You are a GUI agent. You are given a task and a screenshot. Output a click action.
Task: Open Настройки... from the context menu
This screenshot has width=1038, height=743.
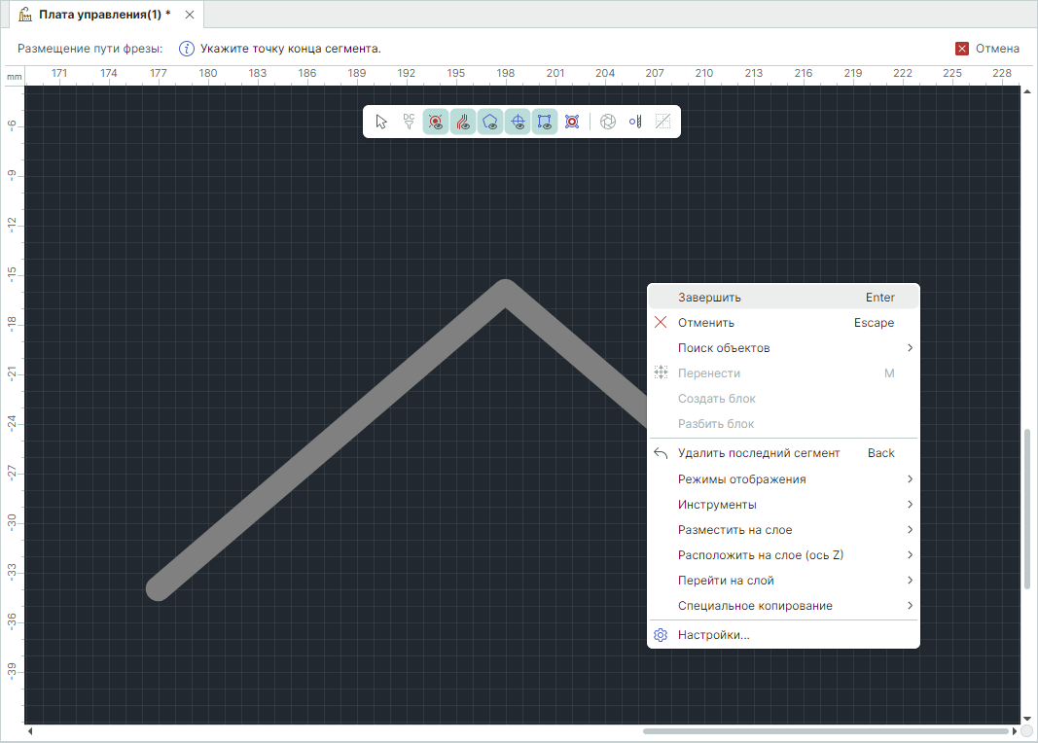713,635
